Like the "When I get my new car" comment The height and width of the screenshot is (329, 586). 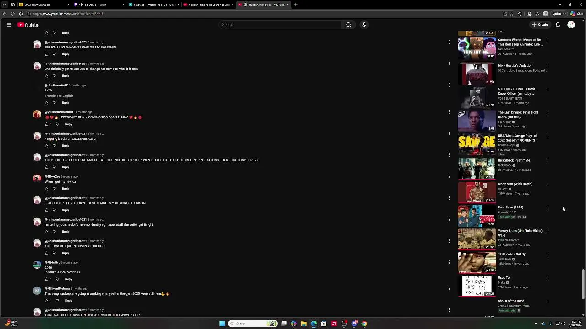click(46, 189)
